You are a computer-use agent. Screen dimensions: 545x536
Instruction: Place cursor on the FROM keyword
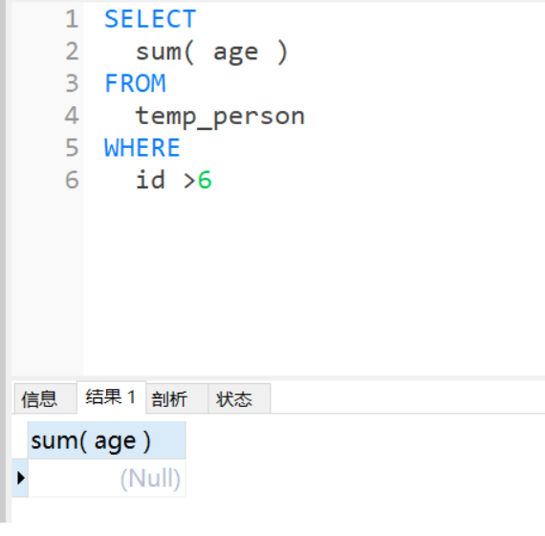tap(135, 83)
